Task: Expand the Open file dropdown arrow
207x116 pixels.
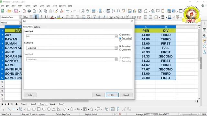Action: pyautogui.click(x=13, y=11)
